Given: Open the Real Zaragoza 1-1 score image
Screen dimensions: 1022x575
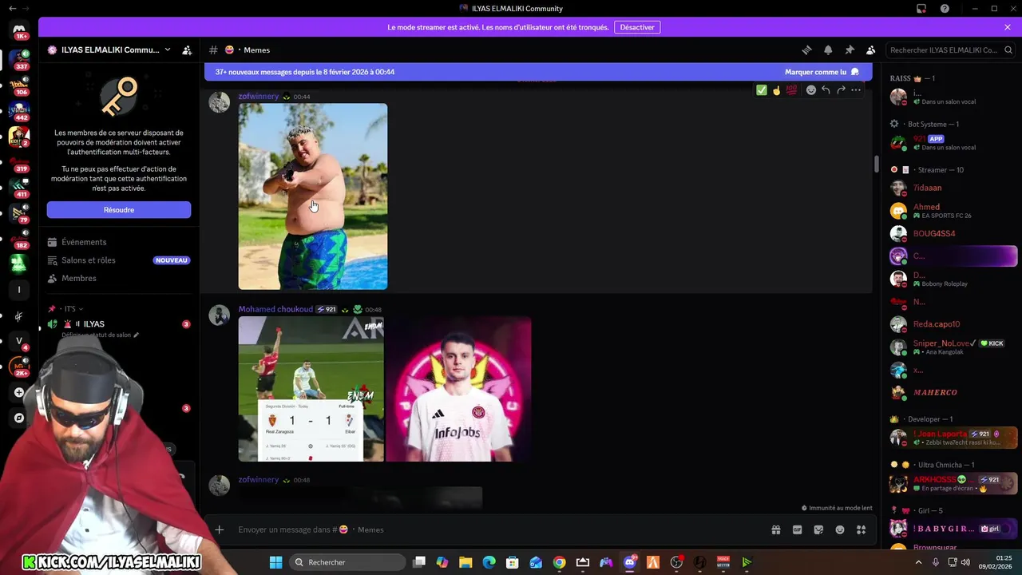Looking at the screenshot, I should [x=311, y=389].
